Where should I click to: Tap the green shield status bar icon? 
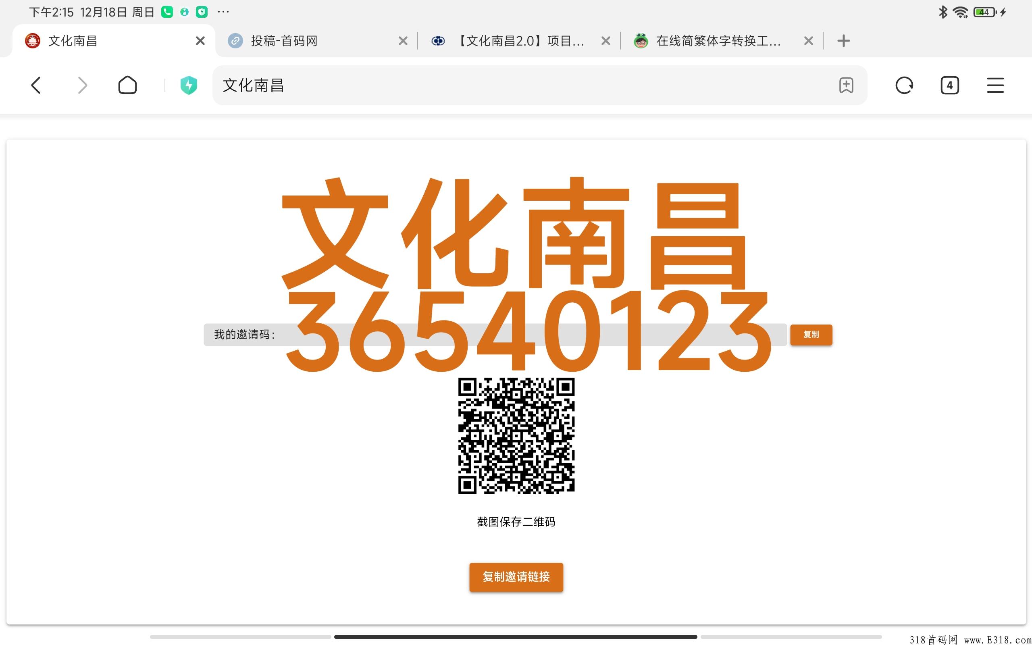point(202,12)
